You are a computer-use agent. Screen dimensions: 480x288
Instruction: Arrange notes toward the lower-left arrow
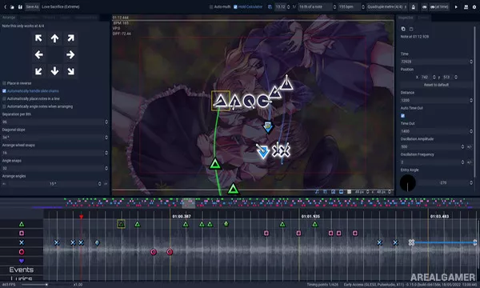pos(38,71)
